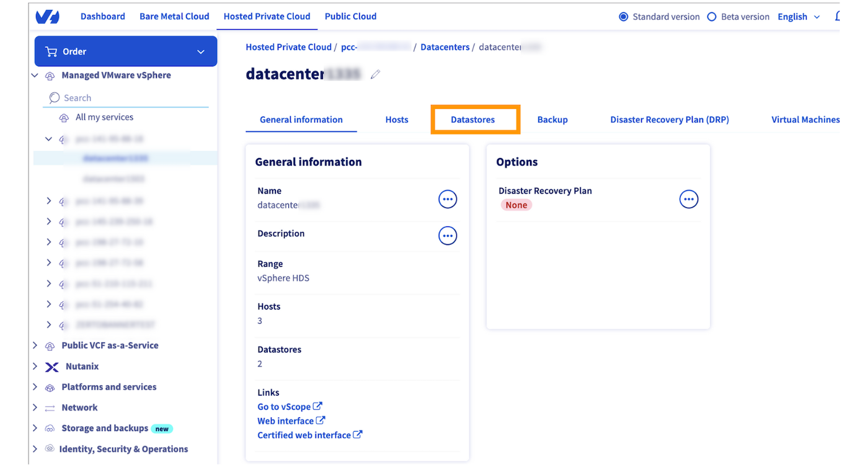Open the ellipsis menu next to Description
868x467 pixels.
tap(448, 236)
